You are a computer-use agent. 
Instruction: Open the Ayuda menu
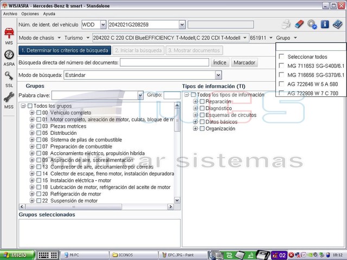pos(49,14)
